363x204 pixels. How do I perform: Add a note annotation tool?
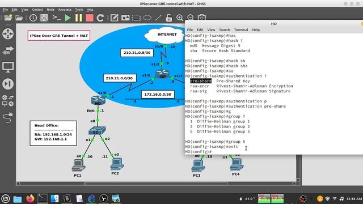[114, 18]
